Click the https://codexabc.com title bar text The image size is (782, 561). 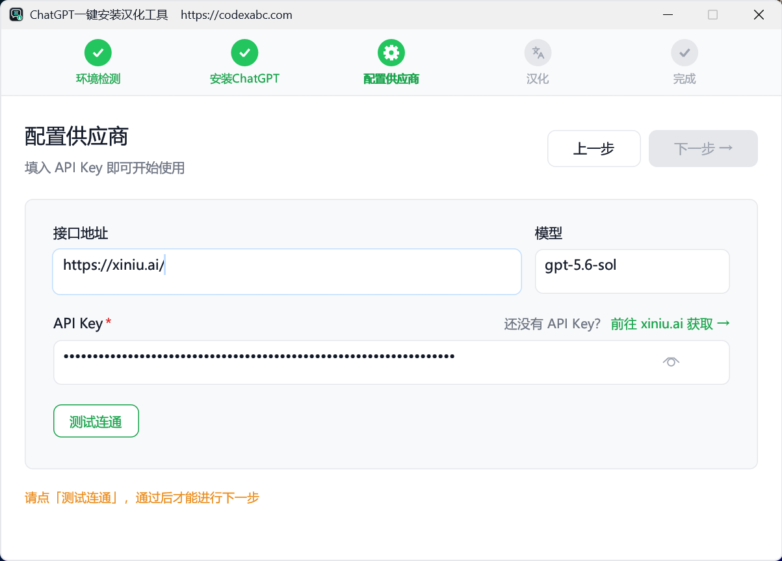[237, 14]
